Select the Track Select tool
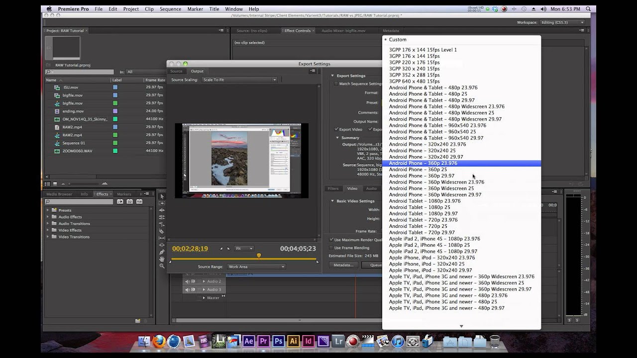 click(162, 203)
